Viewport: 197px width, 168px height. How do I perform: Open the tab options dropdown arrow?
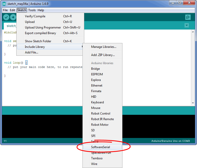pyautogui.click(x=187, y=25)
